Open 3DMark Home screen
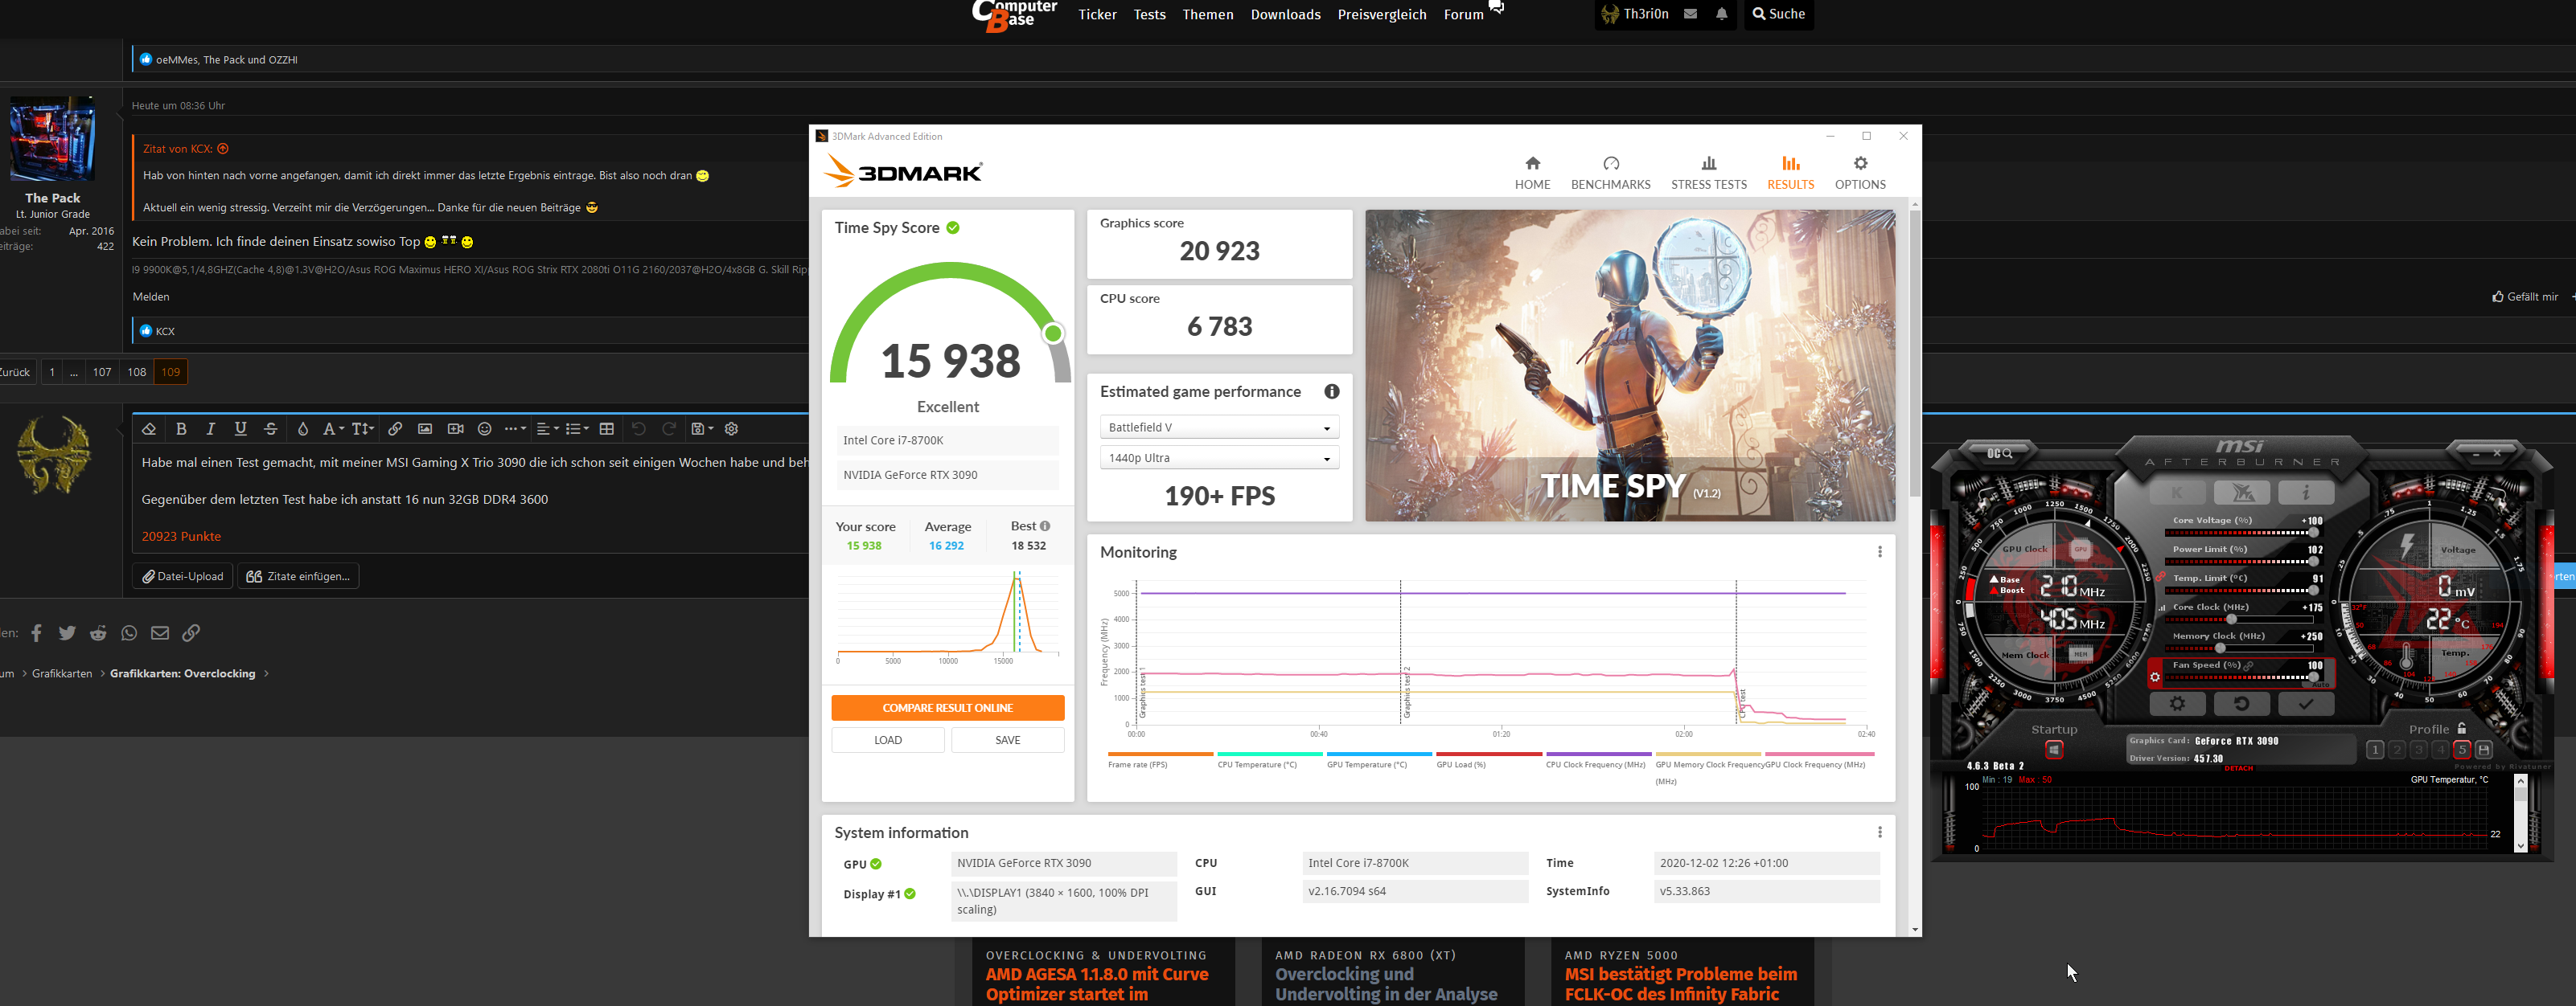The width and height of the screenshot is (2576, 1006). point(1532,172)
